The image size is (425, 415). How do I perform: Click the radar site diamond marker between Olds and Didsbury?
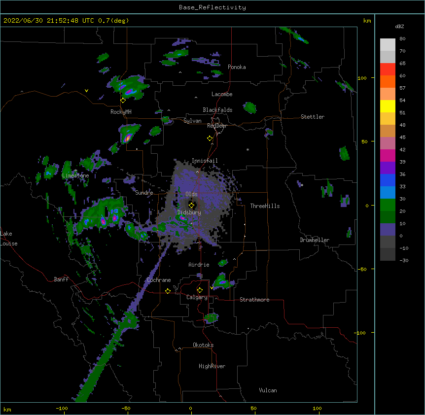[192, 206]
